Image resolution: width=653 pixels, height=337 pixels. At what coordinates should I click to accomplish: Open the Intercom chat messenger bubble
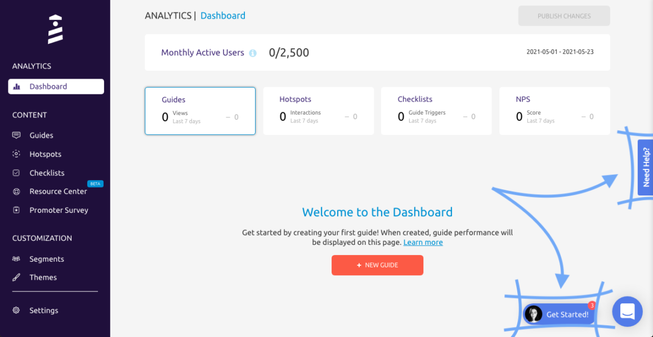coord(627,312)
